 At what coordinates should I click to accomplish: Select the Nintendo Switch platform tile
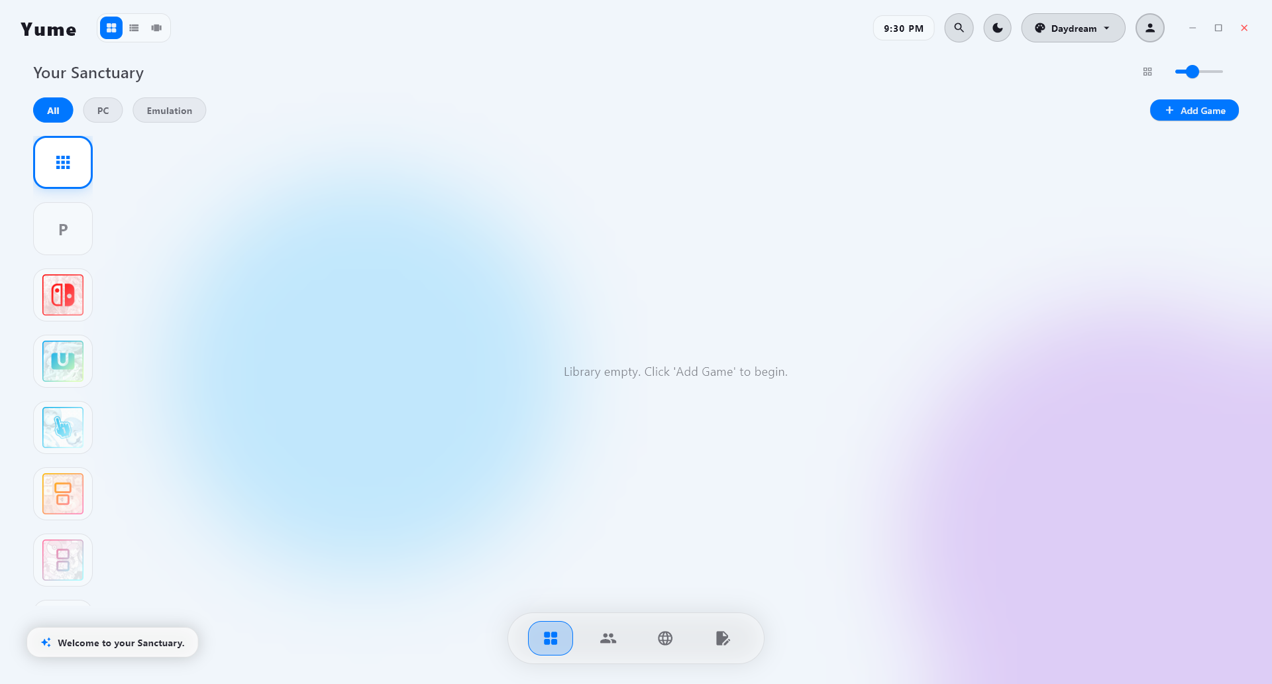(x=63, y=295)
